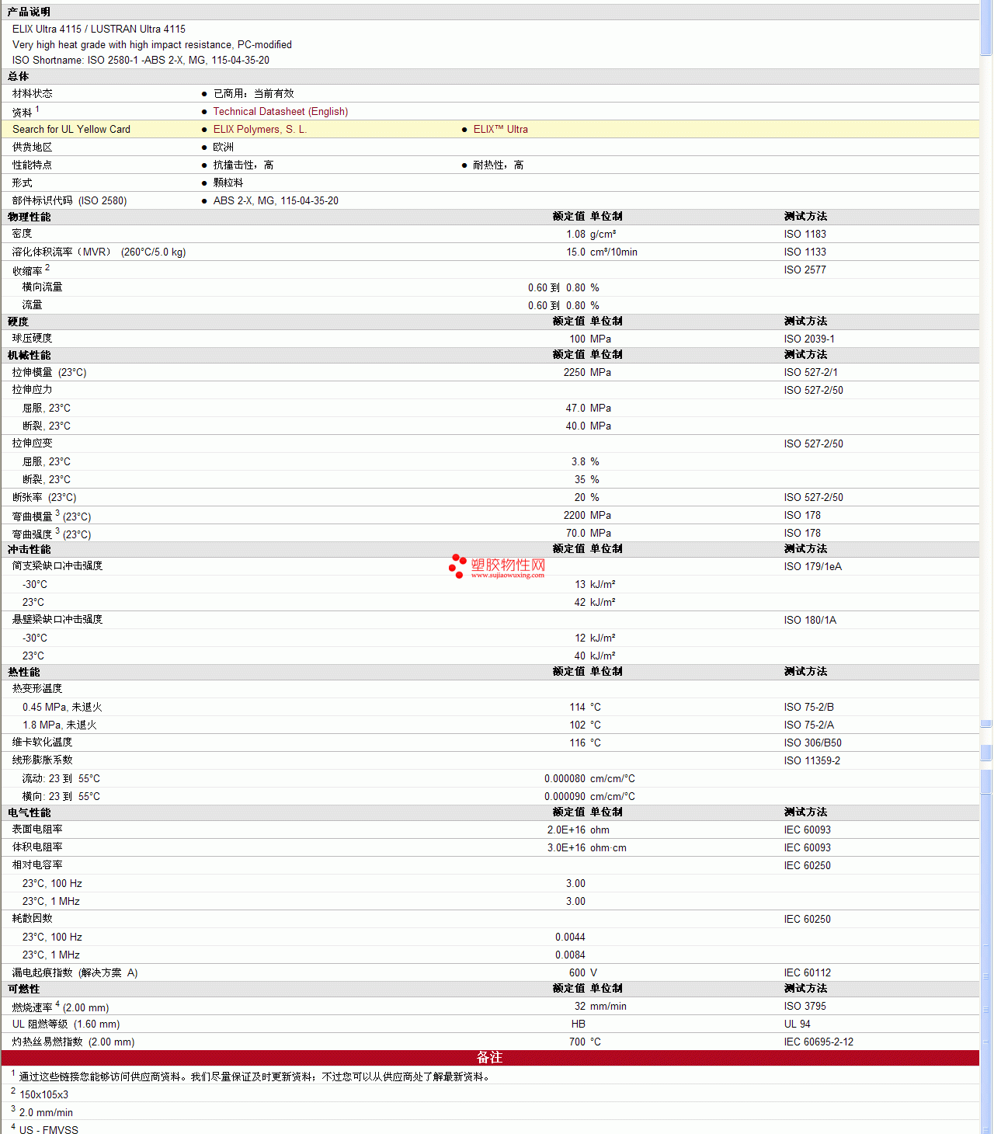994x1134 pixels.
Task: Select the tensile modulus value '2250'
Action: pos(575,373)
